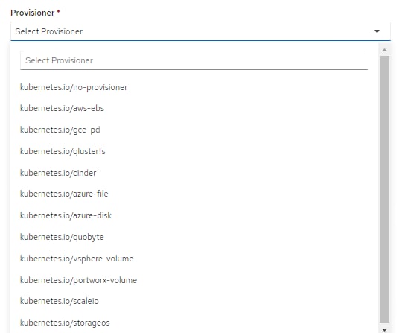
Task: Select kubernetes.io/storageos provisioner
Action: (x=65, y=323)
